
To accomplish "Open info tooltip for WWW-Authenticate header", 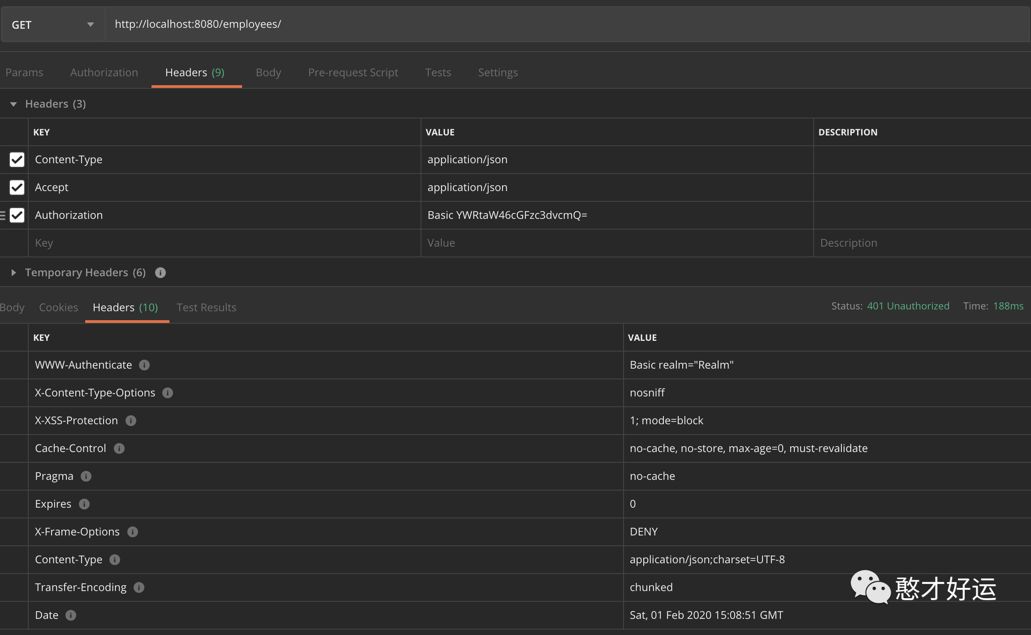I will (x=144, y=365).
